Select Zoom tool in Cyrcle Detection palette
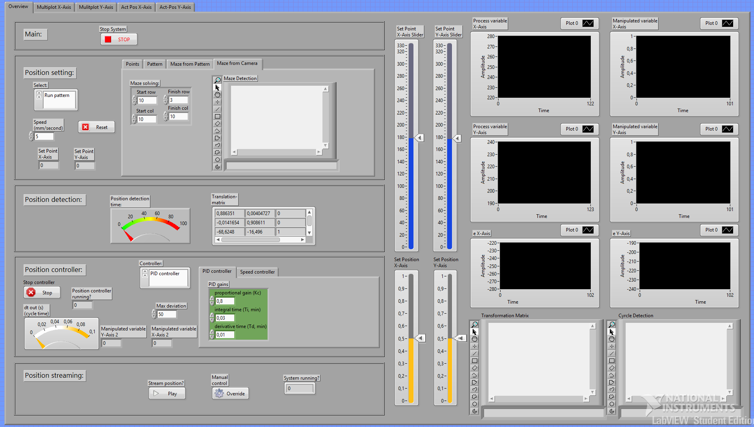Image resolution: width=754 pixels, height=427 pixels. tap(612, 324)
